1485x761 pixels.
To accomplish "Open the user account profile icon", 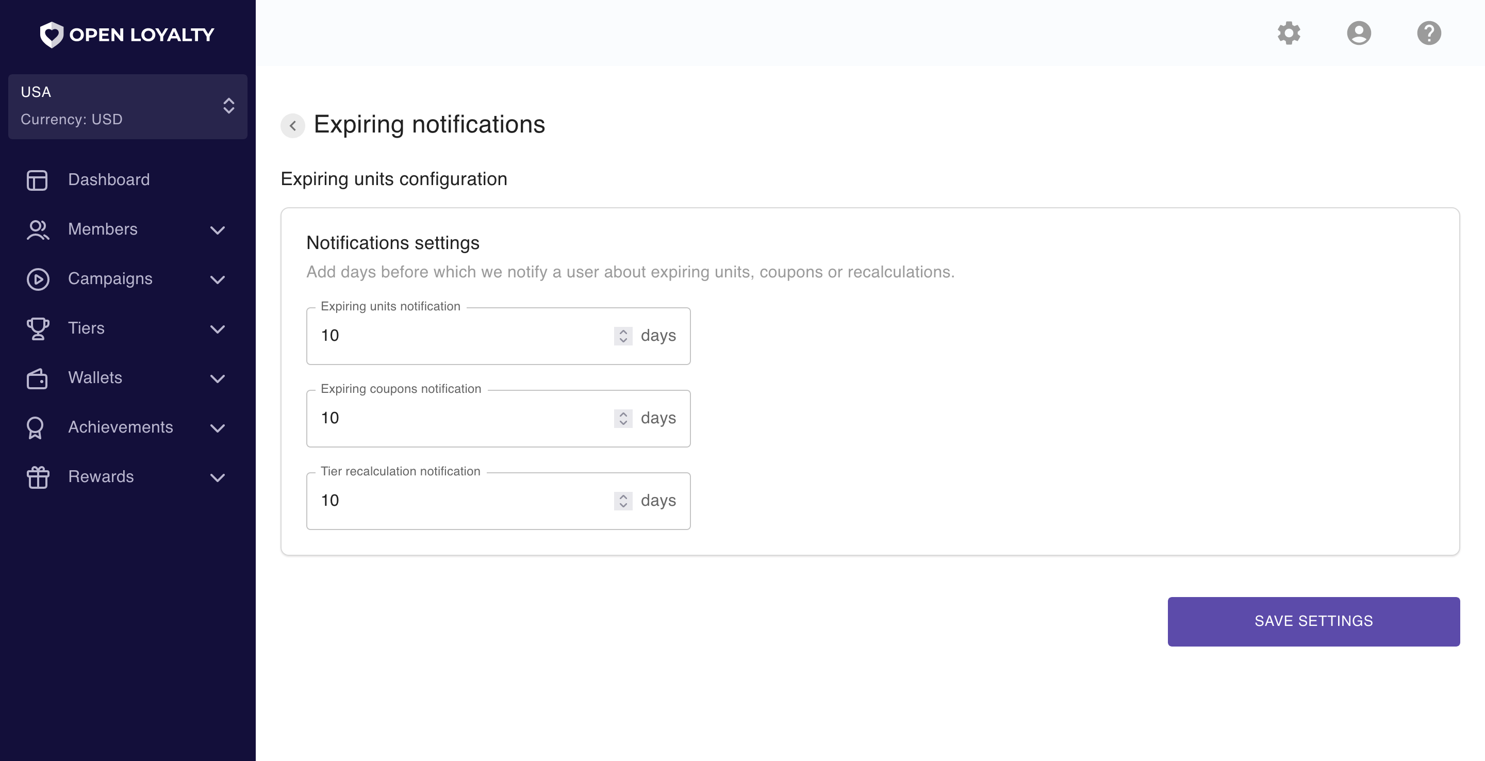I will pos(1358,33).
